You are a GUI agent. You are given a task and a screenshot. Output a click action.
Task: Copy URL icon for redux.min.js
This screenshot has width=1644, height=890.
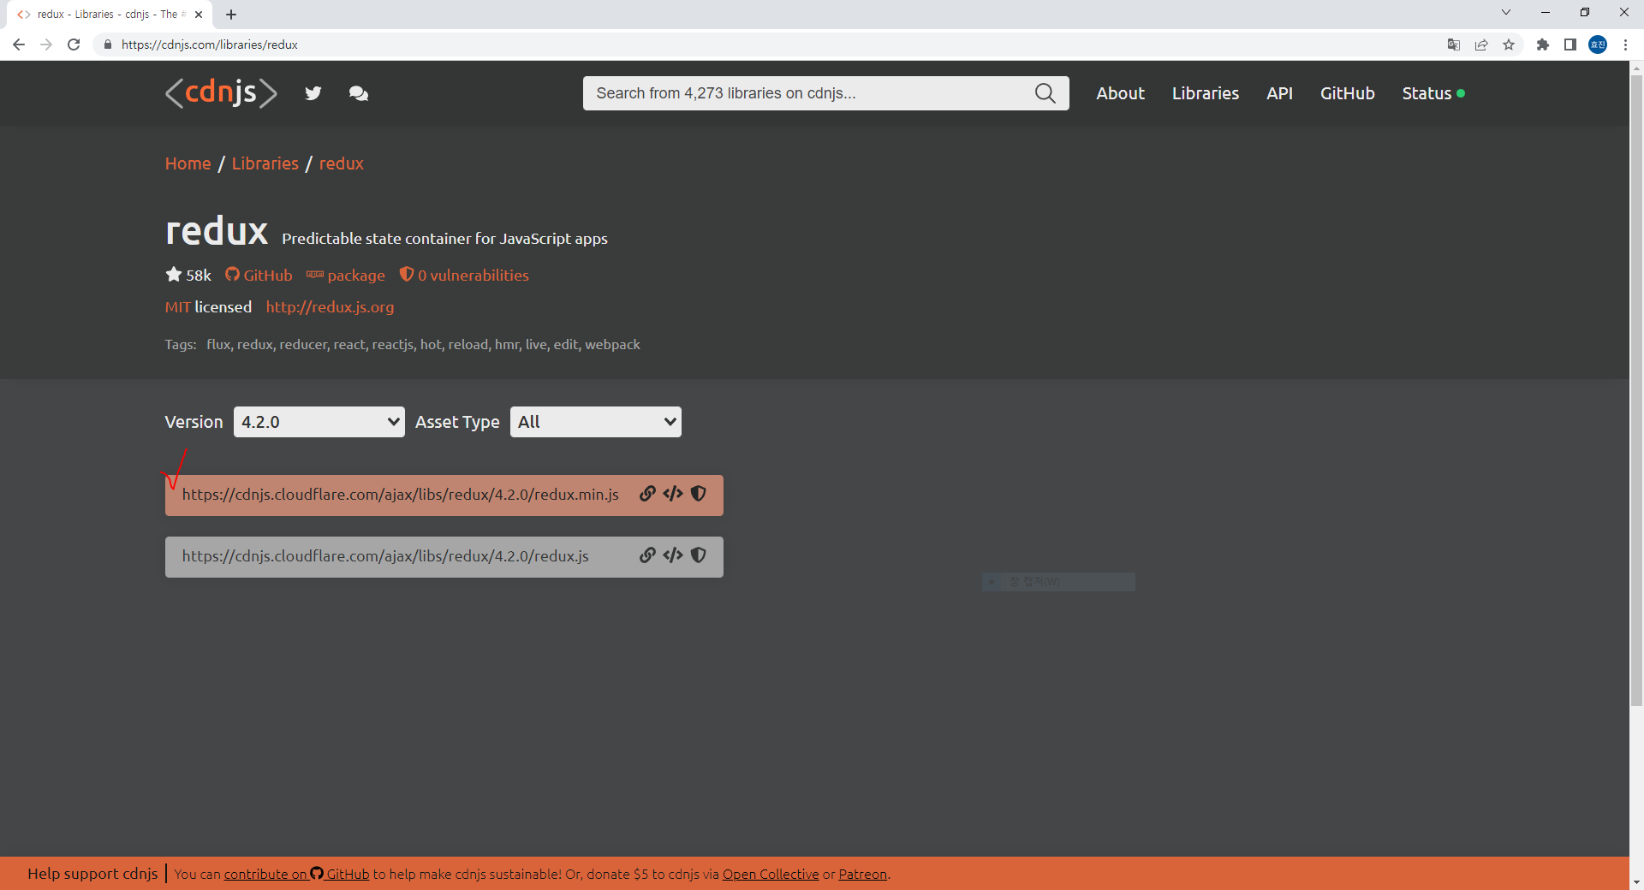coord(647,494)
